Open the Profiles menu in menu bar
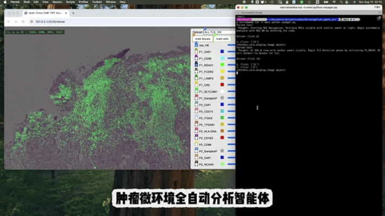This screenshot has width=385, height=216. tap(83, 2)
